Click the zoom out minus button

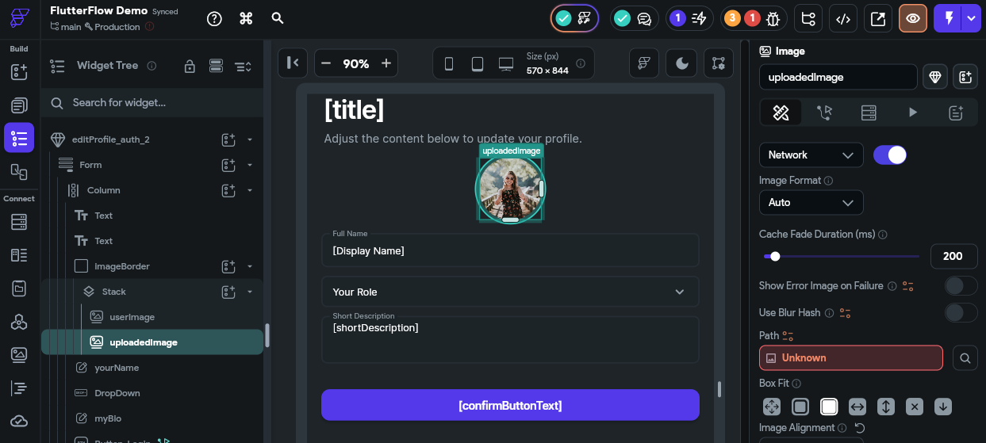[x=324, y=63]
